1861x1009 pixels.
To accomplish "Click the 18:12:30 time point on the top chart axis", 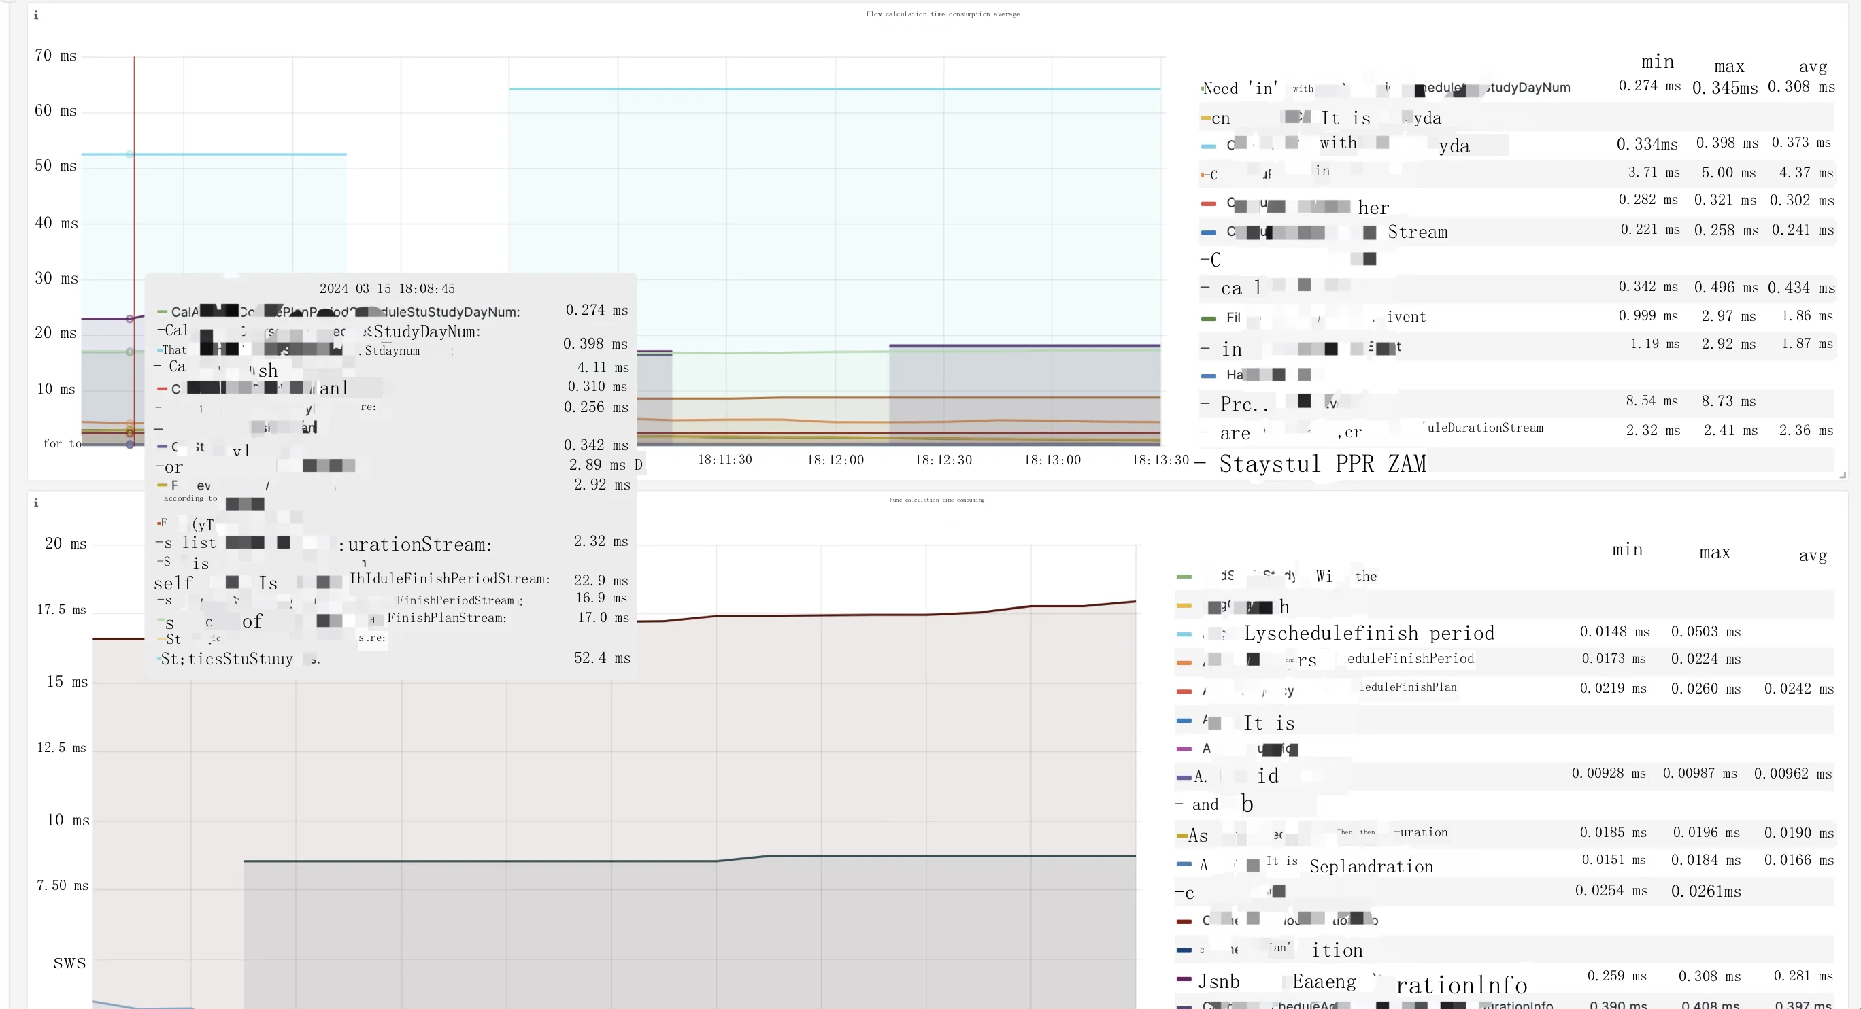I will click(x=943, y=460).
